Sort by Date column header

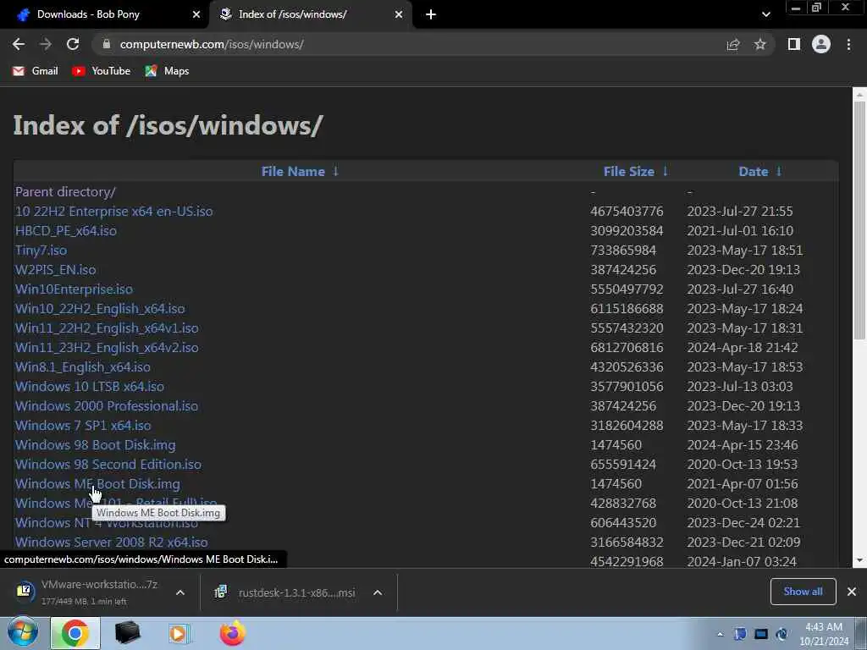[753, 171]
